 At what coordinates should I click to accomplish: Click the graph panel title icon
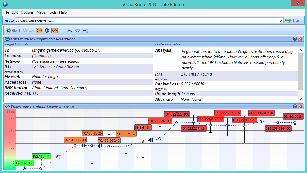[x=7, y=107]
